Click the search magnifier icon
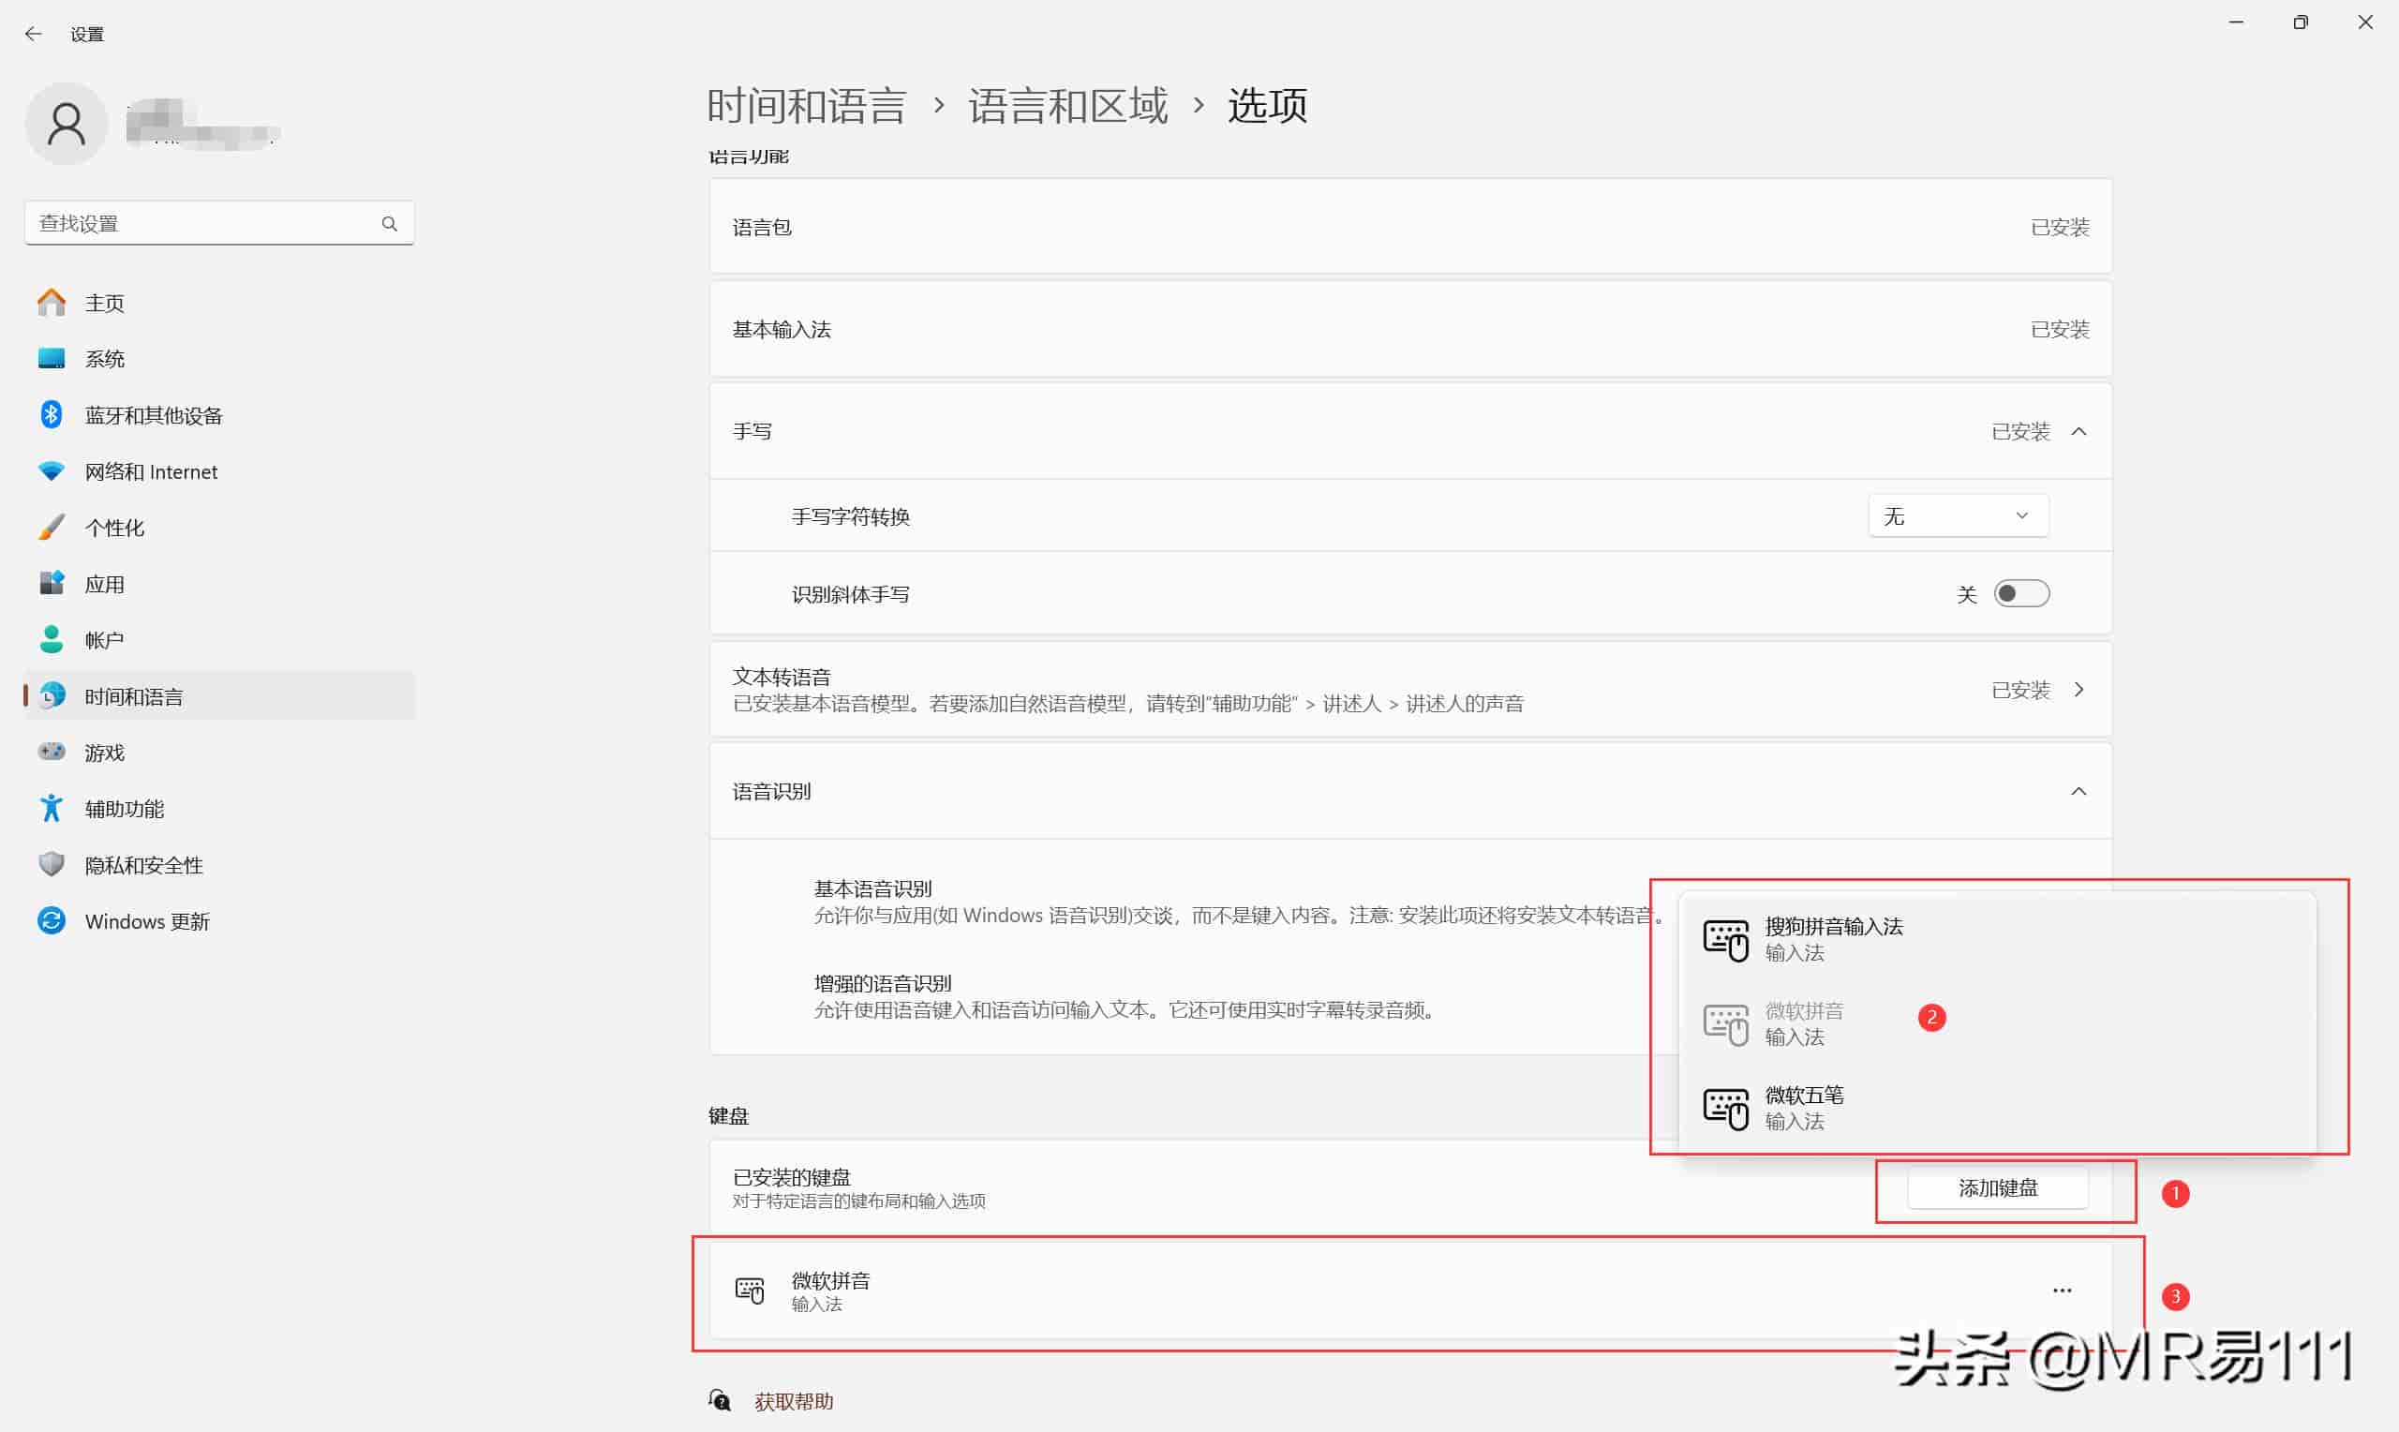Screen dimensions: 2399x1432 [x=389, y=224]
